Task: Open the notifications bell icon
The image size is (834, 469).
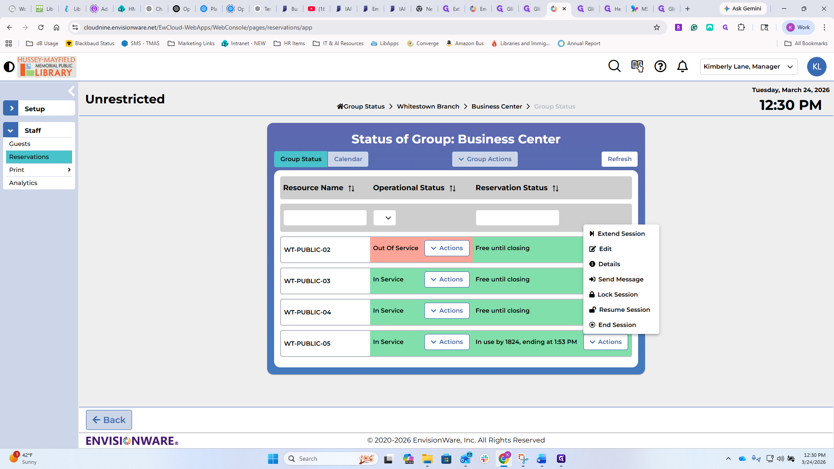Action: click(682, 66)
